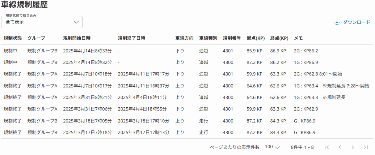Select row with memo 2G : KP62.8 8:01～開始
Image resolution: width=375 pixels, height=155 pixels.
(x=318, y=74)
